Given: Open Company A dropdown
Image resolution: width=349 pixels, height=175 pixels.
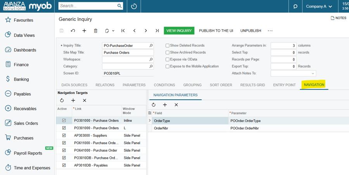Looking at the screenshot, I should point(319,7).
